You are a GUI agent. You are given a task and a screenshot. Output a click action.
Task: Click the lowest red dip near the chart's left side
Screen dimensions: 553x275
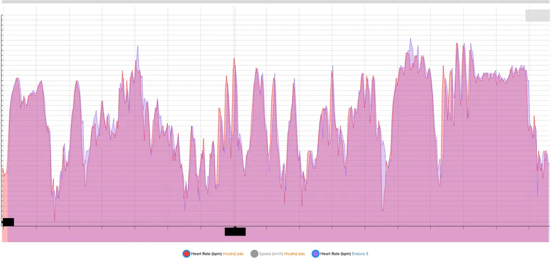tap(54, 221)
